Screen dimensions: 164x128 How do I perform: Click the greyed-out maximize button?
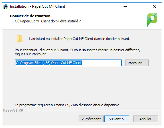click(x=140, y=6)
